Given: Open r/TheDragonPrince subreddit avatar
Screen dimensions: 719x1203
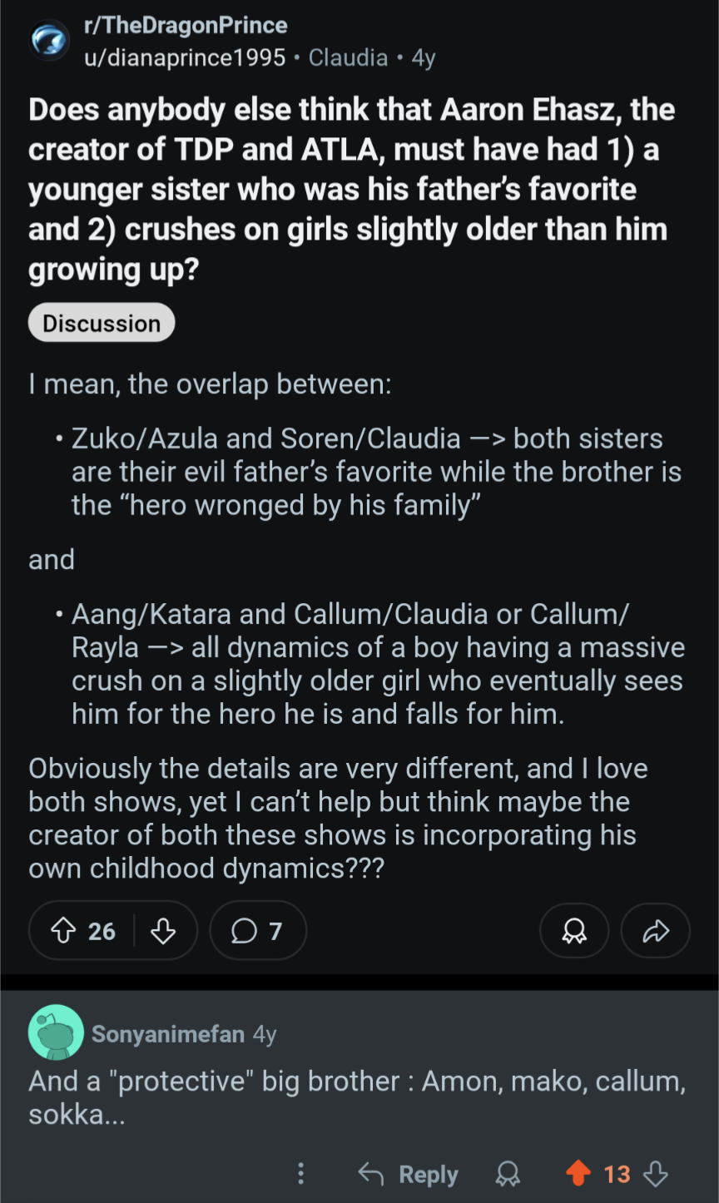Looking at the screenshot, I should [x=50, y=41].
